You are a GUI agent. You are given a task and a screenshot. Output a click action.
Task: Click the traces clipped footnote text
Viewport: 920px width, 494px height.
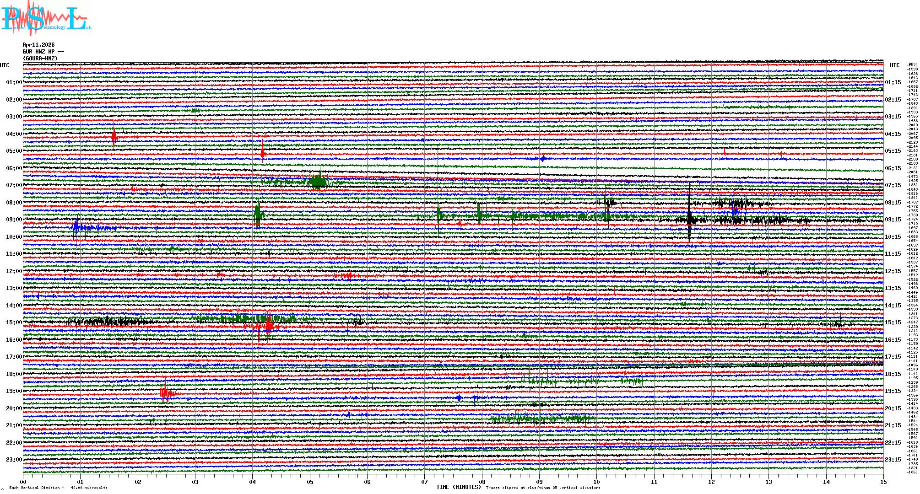543,488
